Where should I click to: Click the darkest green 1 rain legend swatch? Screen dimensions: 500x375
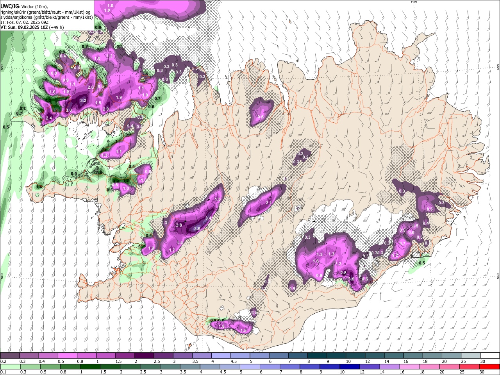[x=90, y=366]
